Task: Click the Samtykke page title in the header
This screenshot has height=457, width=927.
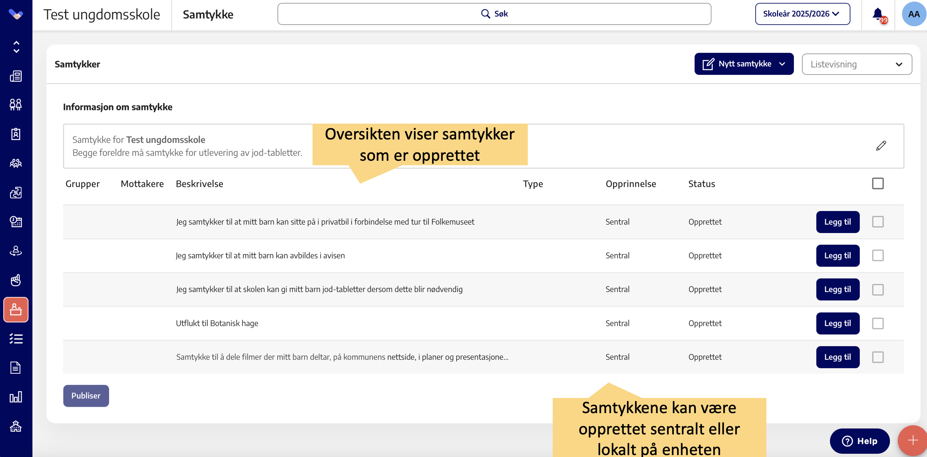Action: [208, 15]
